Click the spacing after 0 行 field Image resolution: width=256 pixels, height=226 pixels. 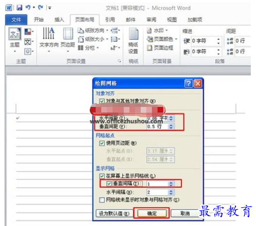[x=242, y=52]
